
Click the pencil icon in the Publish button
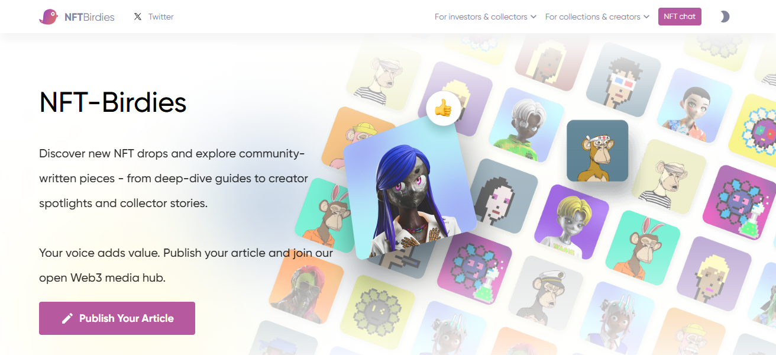point(67,318)
